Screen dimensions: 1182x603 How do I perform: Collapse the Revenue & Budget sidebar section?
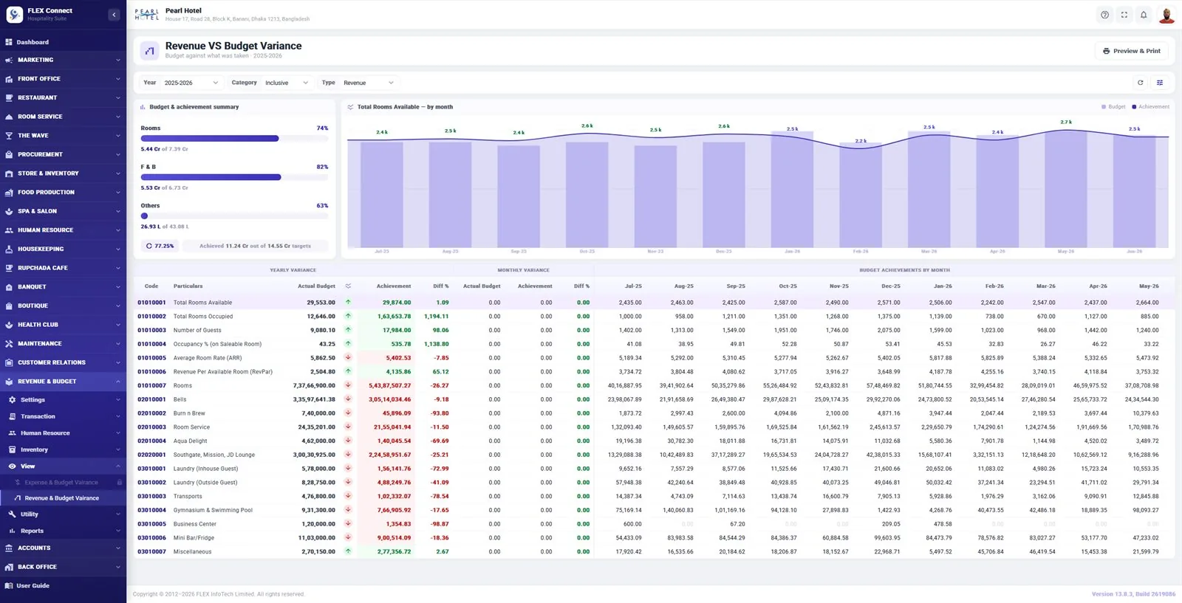(63, 382)
